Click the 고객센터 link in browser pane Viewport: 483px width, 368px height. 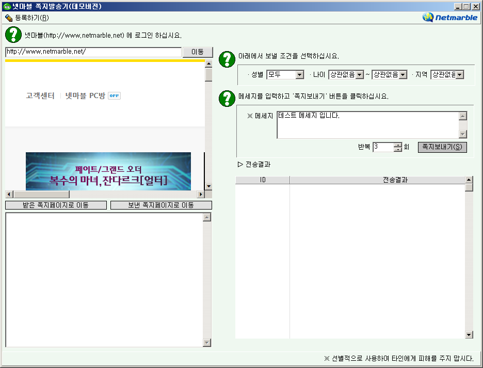40,95
